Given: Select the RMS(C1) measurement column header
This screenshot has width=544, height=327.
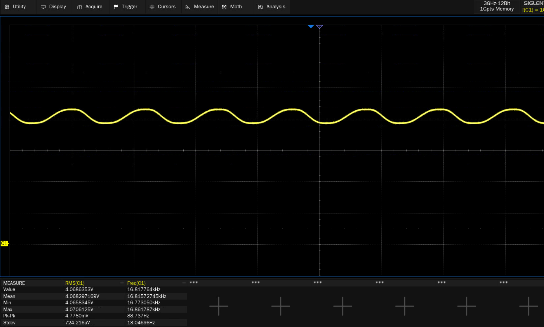Looking at the screenshot, I should point(75,283).
